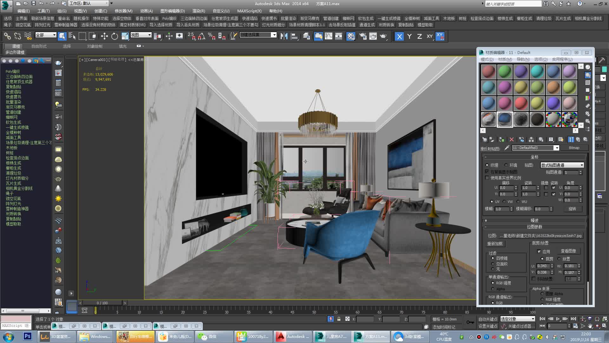Open Photoshop from the Windows taskbar
The image size is (609, 343).
point(27,336)
